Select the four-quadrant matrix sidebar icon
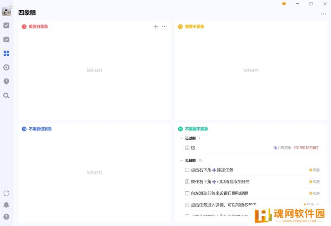331x226 pixels. (6, 53)
